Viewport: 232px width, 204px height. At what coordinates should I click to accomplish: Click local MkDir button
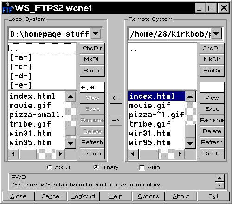click(92, 59)
